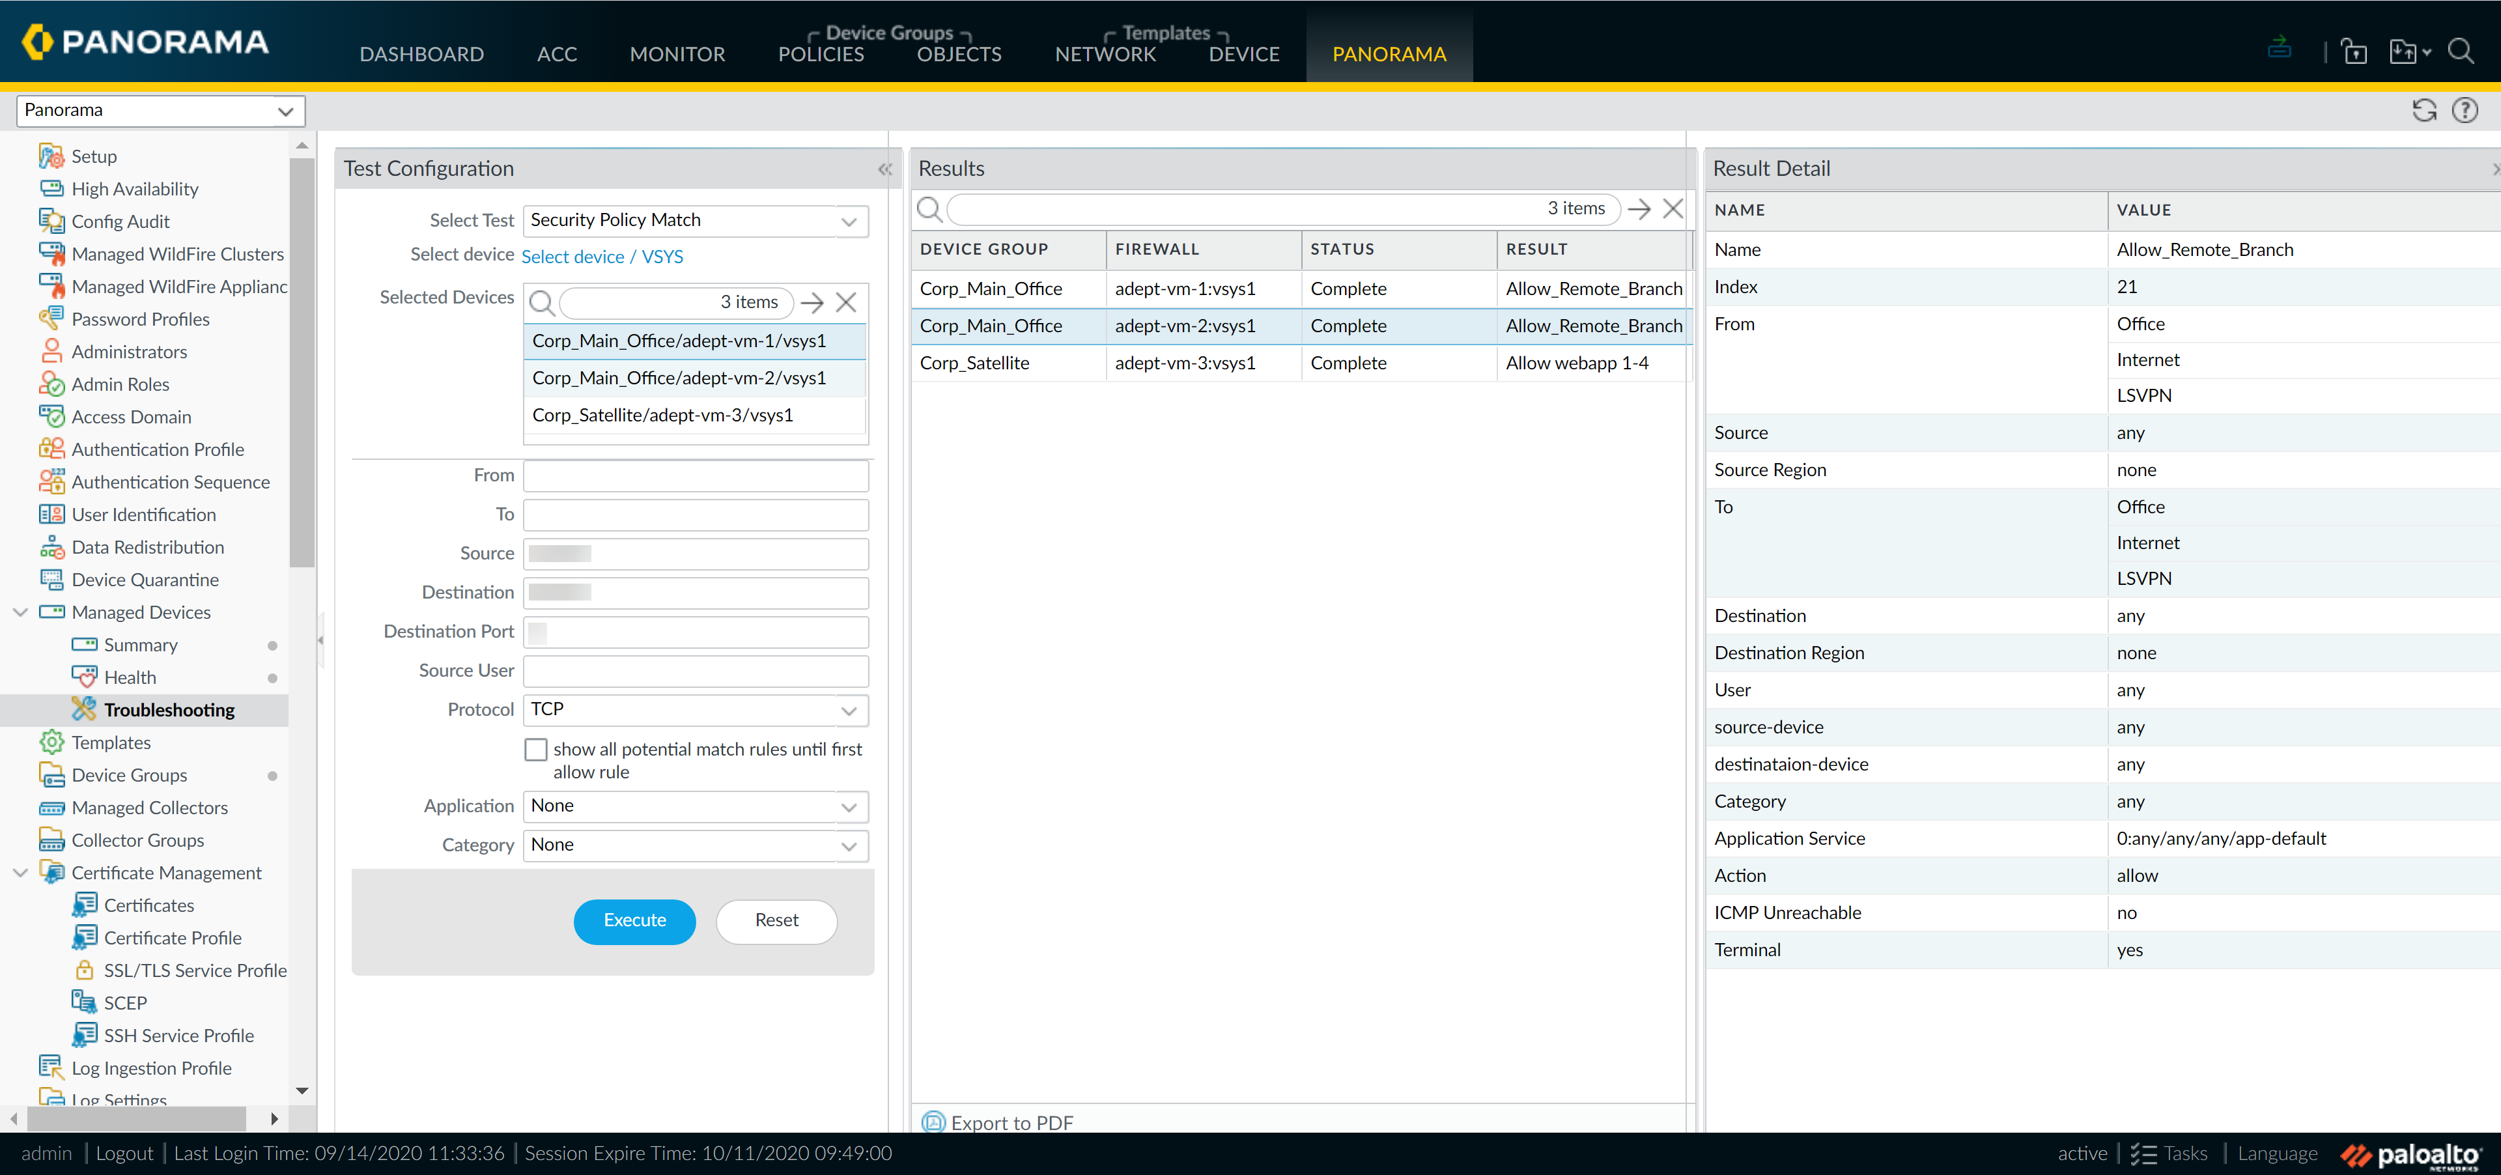Click the refresh icon in toolbar
The width and height of the screenshot is (2501, 1175).
2423,111
